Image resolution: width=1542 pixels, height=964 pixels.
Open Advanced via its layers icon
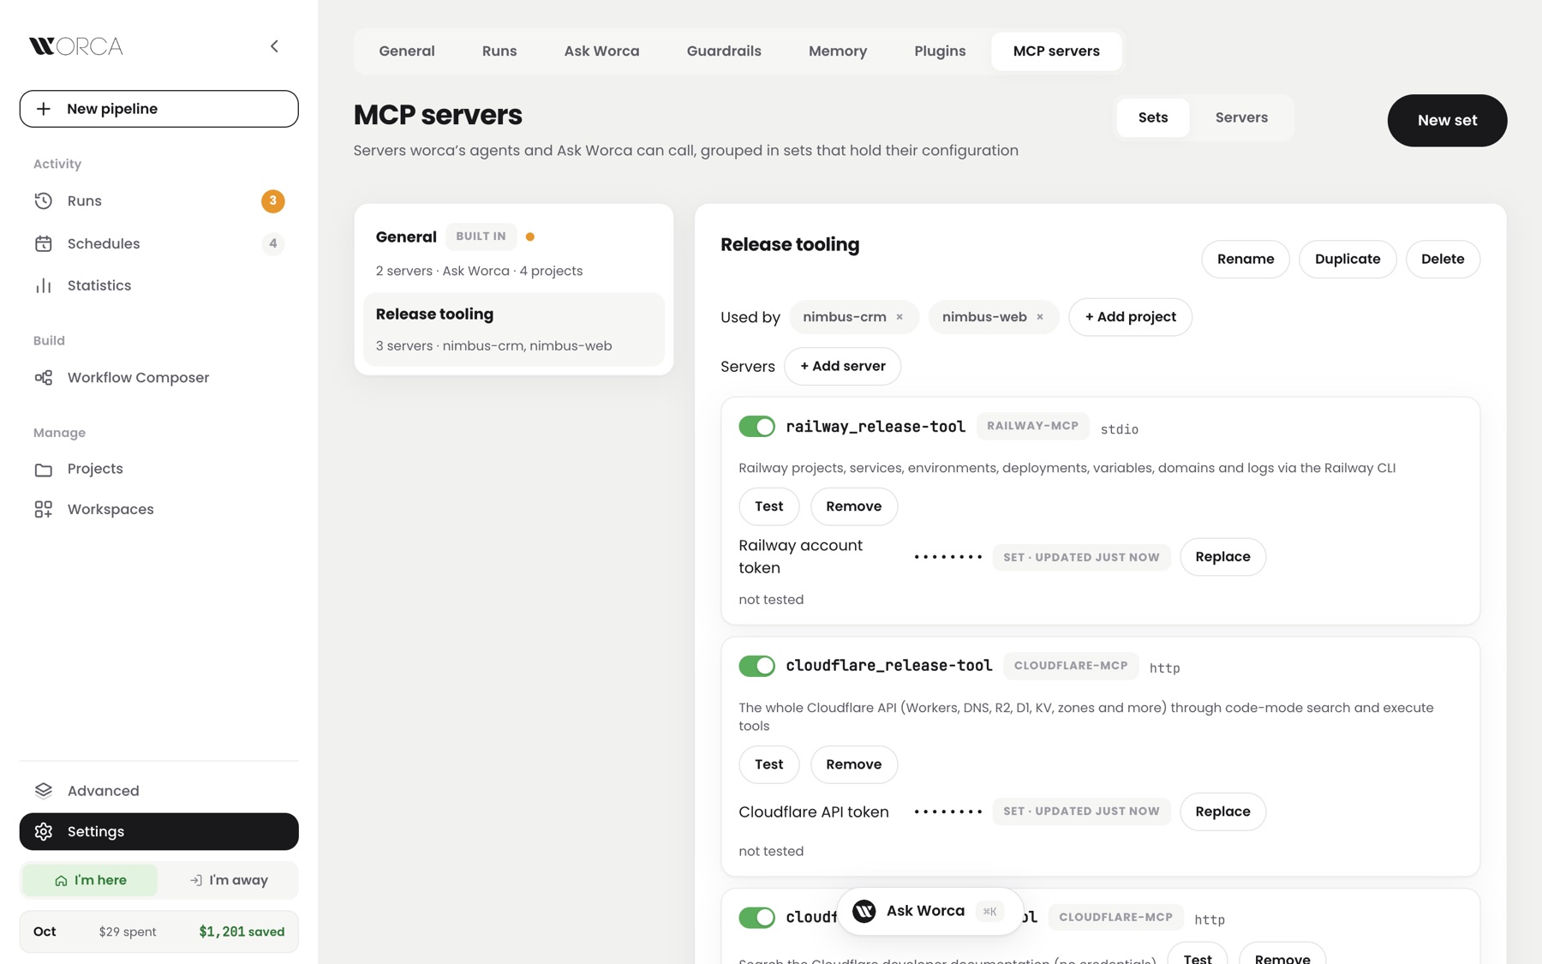(x=44, y=790)
